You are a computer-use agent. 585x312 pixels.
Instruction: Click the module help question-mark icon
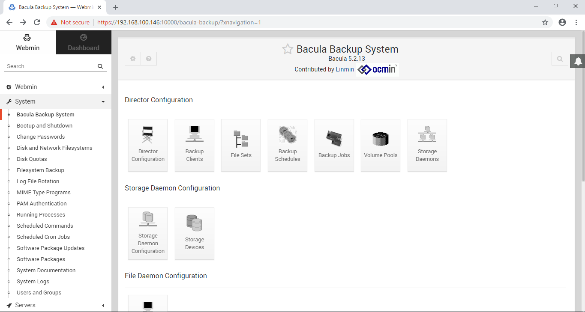pos(149,59)
